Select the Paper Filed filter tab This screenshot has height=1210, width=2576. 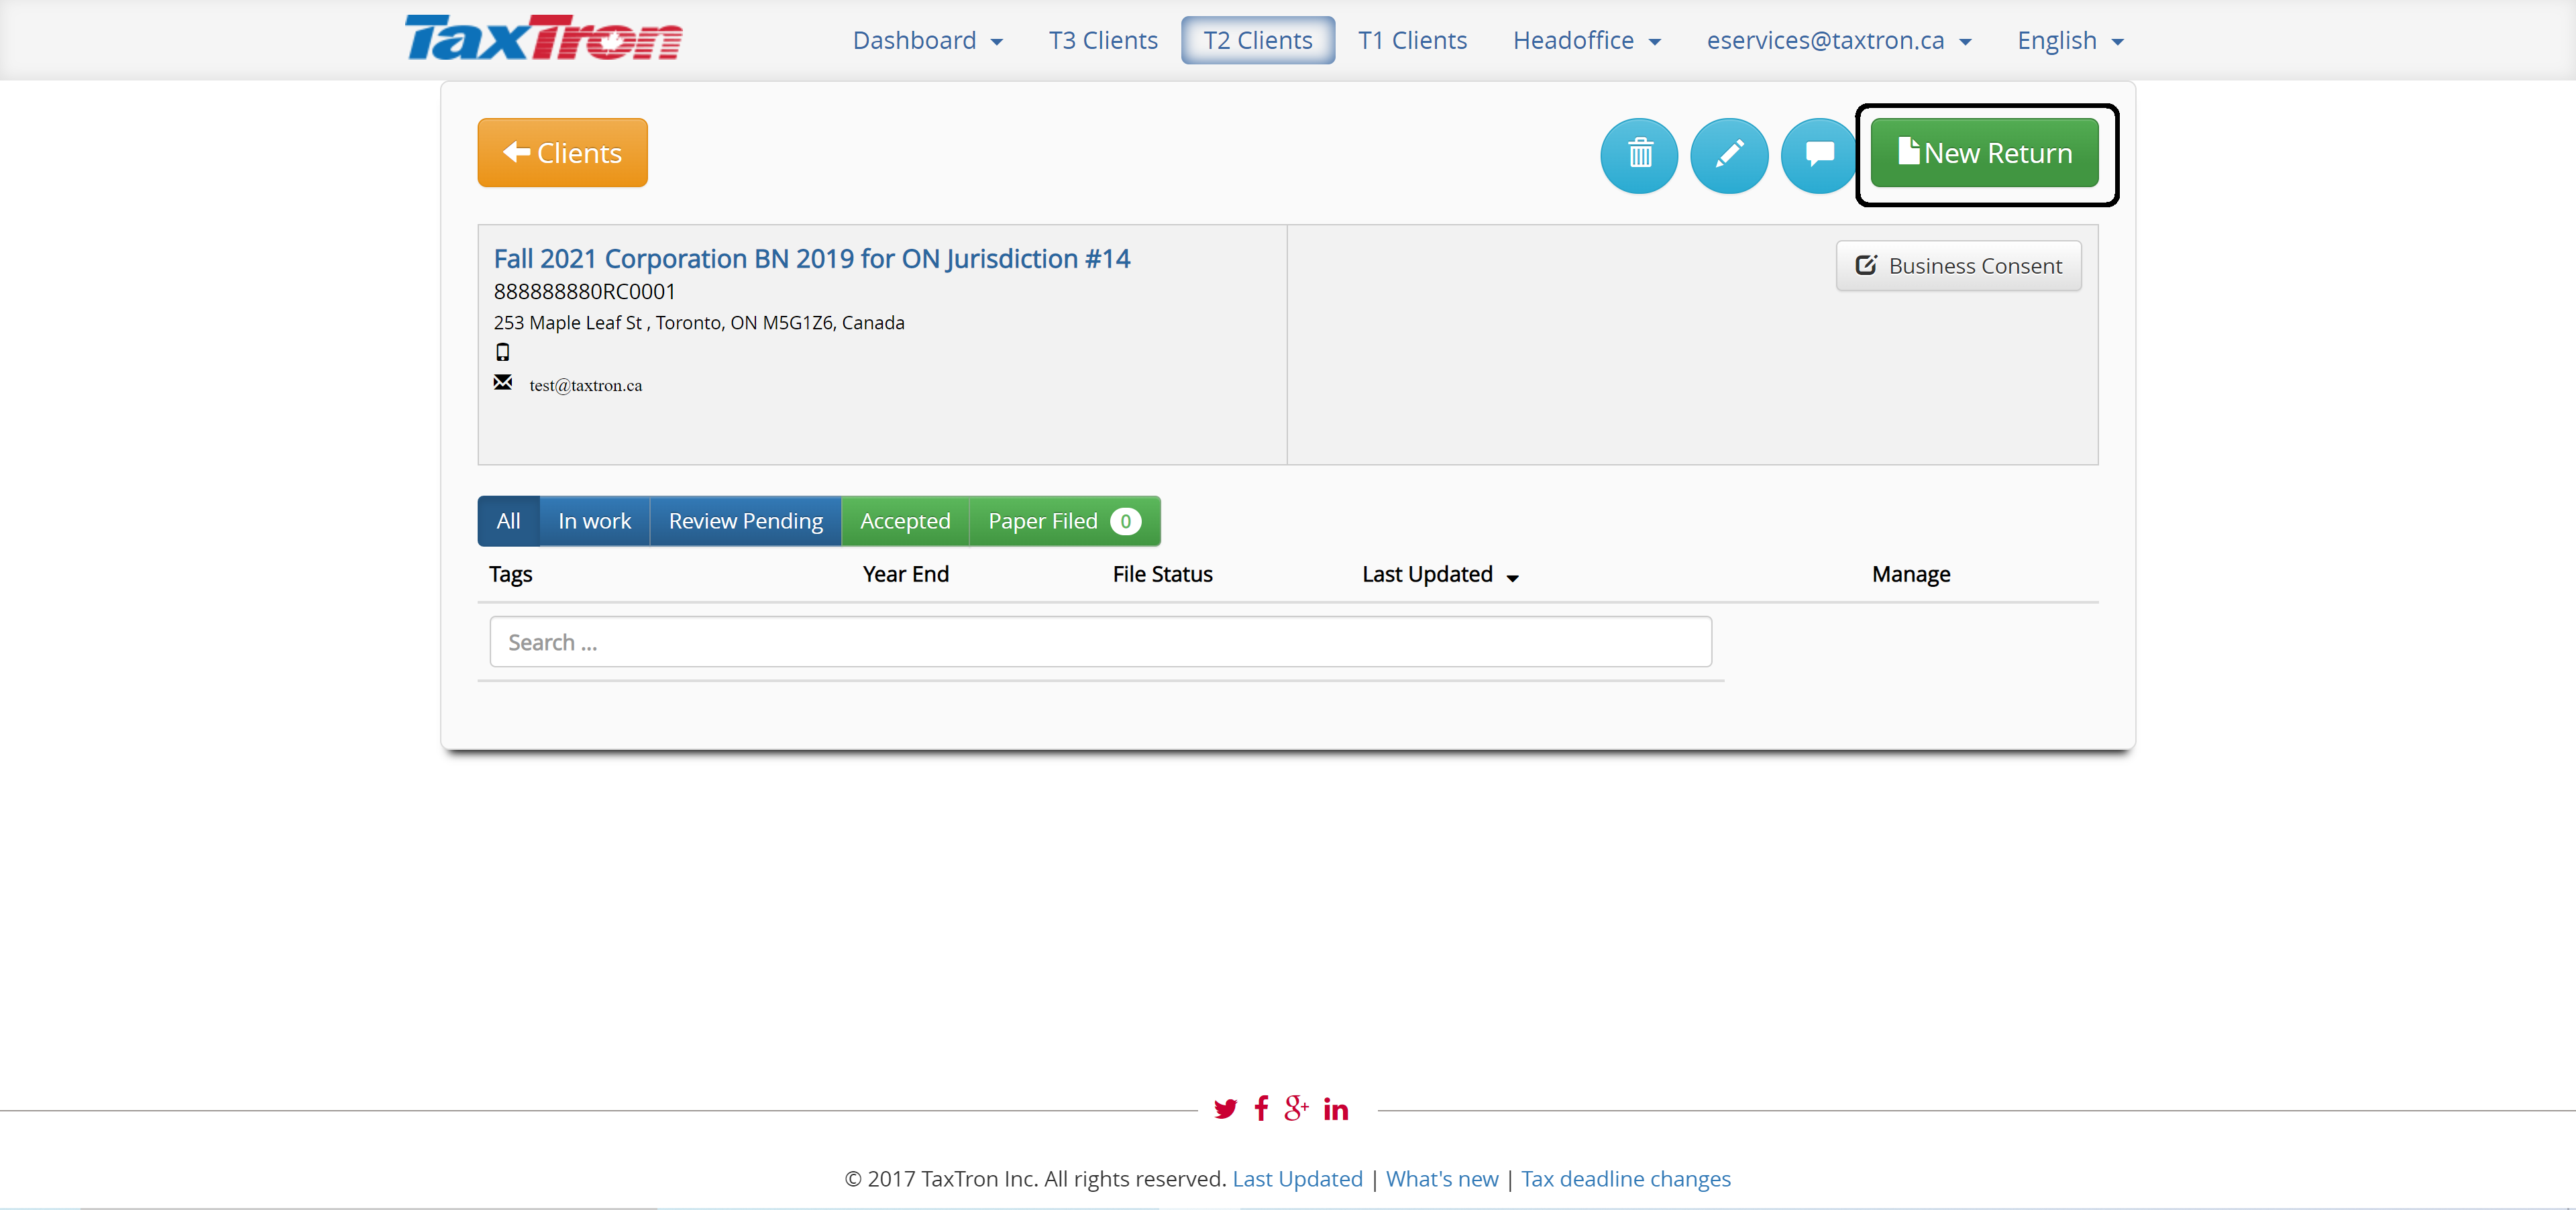(1064, 521)
